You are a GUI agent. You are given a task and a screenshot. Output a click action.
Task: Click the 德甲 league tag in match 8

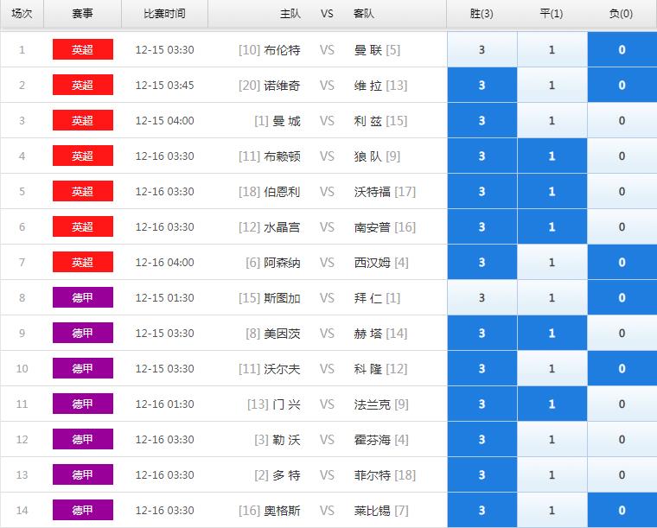click(x=83, y=298)
